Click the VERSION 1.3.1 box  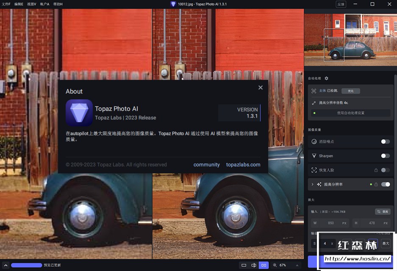[239, 113]
